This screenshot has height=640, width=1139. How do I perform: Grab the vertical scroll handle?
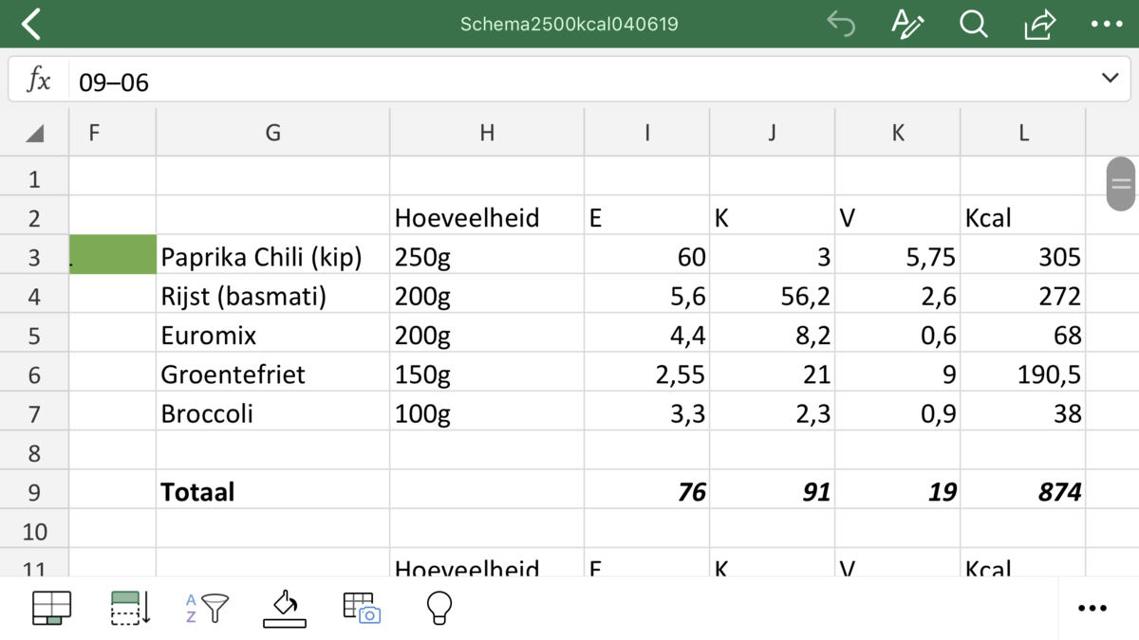pos(1121,184)
